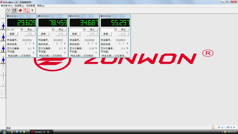Expand the 36.897 dropdown in 测试单元1
The height and width of the screenshot is (134, 238).
coord(21,29)
